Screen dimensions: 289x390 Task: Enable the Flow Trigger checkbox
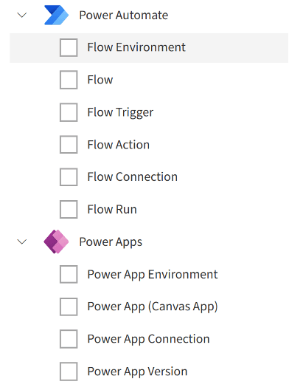pos(69,112)
